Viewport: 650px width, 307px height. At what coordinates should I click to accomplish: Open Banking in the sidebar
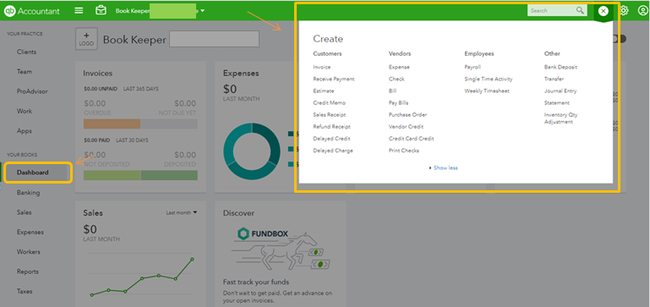coord(28,193)
